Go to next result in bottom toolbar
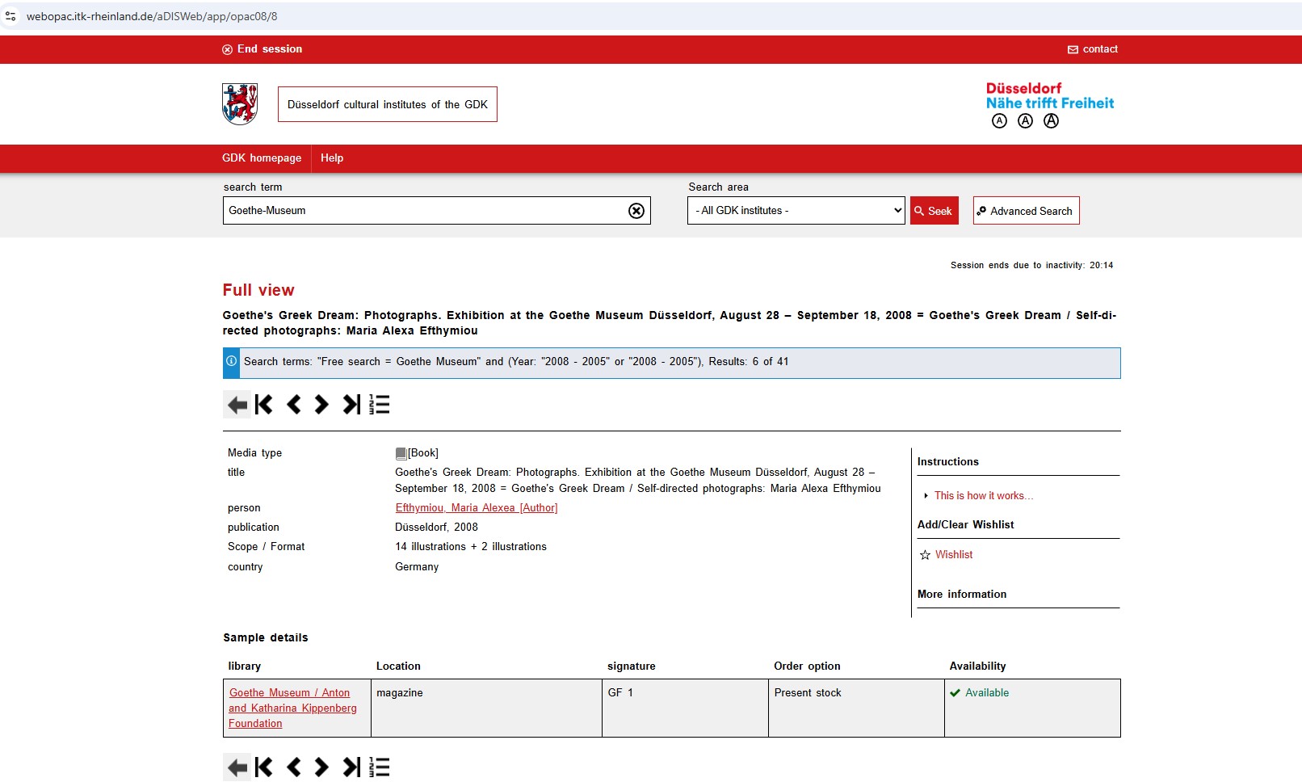The image size is (1302, 782). click(321, 767)
